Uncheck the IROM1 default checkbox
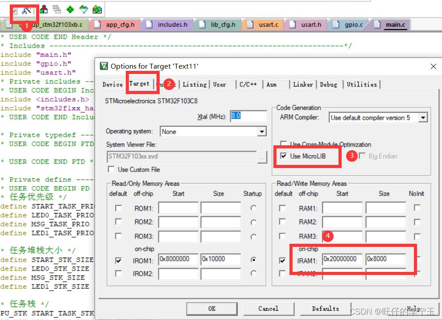Viewport: 442px width, 320px height. pyautogui.click(x=118, y=261)
